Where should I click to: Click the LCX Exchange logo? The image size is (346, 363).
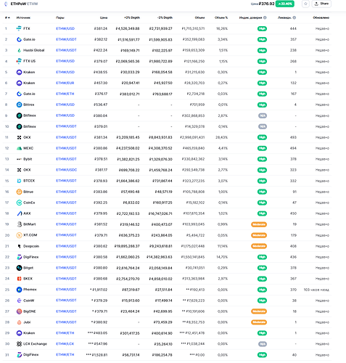[19, 344]
